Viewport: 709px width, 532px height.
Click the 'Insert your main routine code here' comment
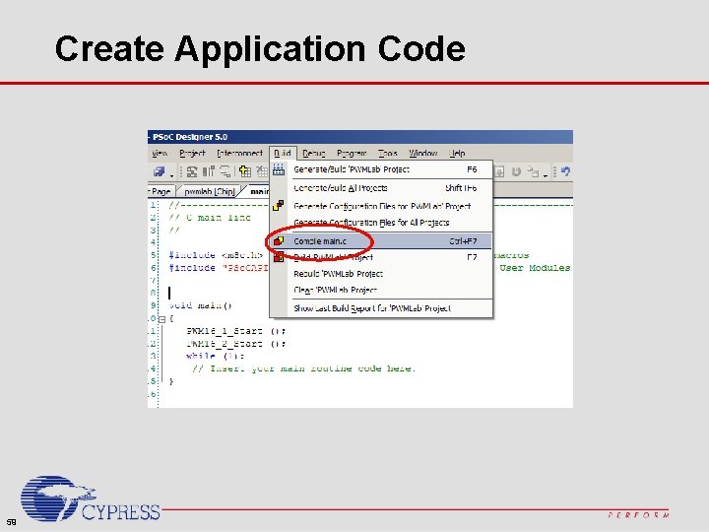tap(303, 368)
